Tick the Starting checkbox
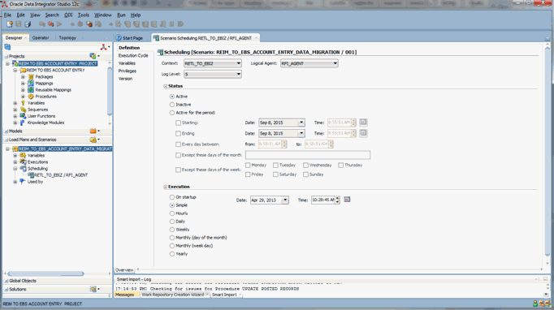 click(x=178, y=123)
